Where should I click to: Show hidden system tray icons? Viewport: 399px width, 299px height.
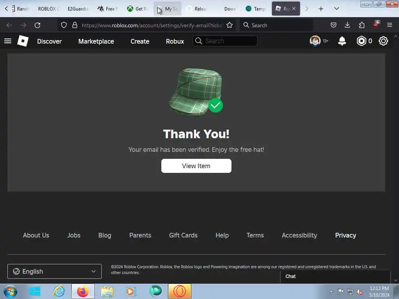(x=331, y=292)
